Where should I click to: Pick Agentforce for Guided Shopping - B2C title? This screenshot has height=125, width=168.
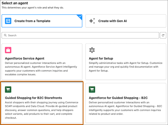[118, 98]
